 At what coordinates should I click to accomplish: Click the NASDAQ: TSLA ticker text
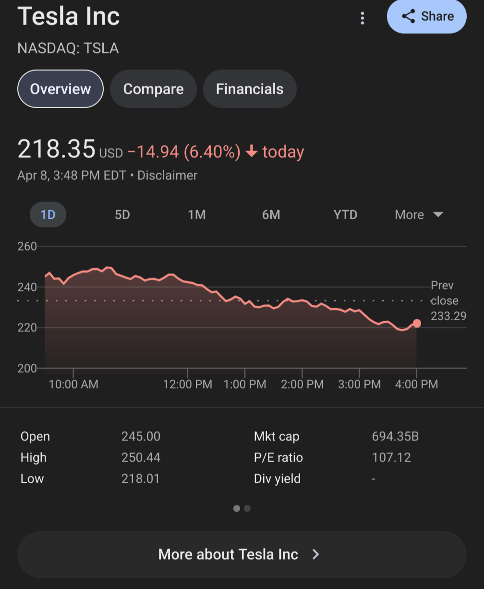tap(68, 49)
